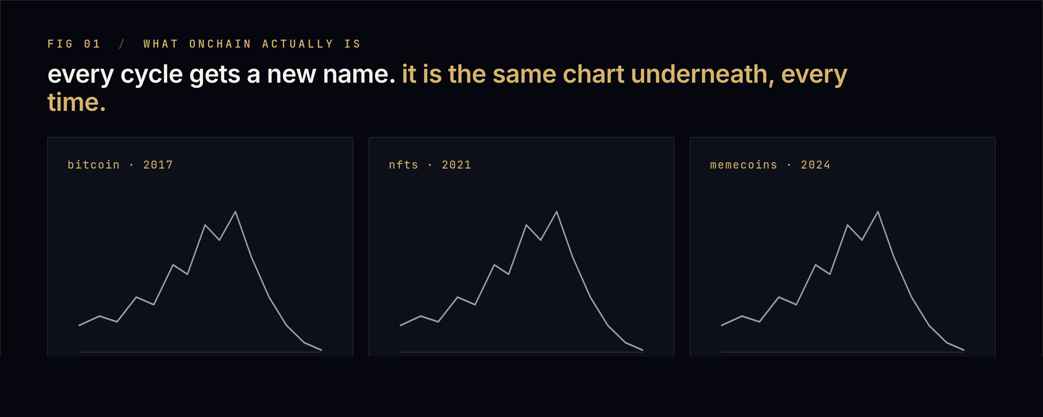This screenshot has width=1043, height=417.
Task: Click the 'nfts · 2021' card label
Action: [x=430, y=165]
